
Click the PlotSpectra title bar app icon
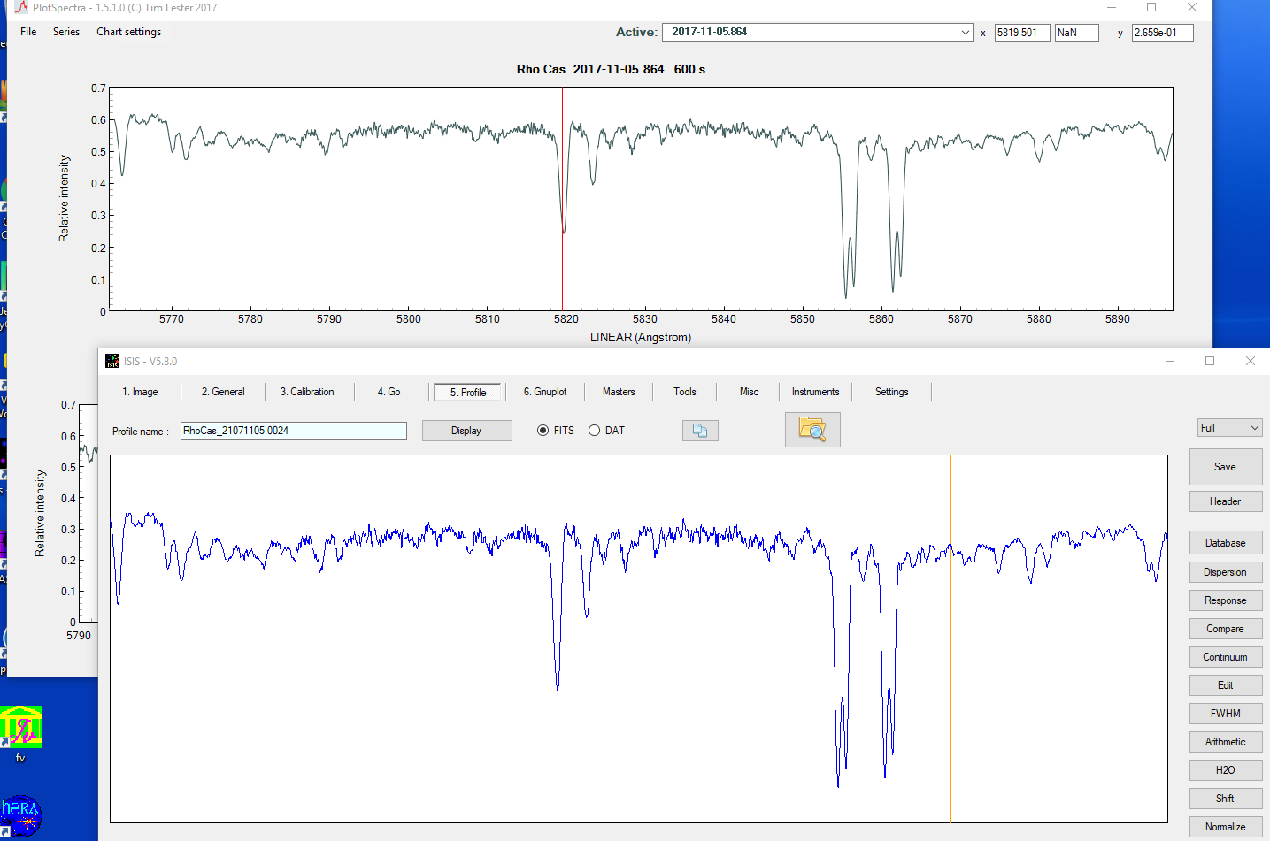21,8
